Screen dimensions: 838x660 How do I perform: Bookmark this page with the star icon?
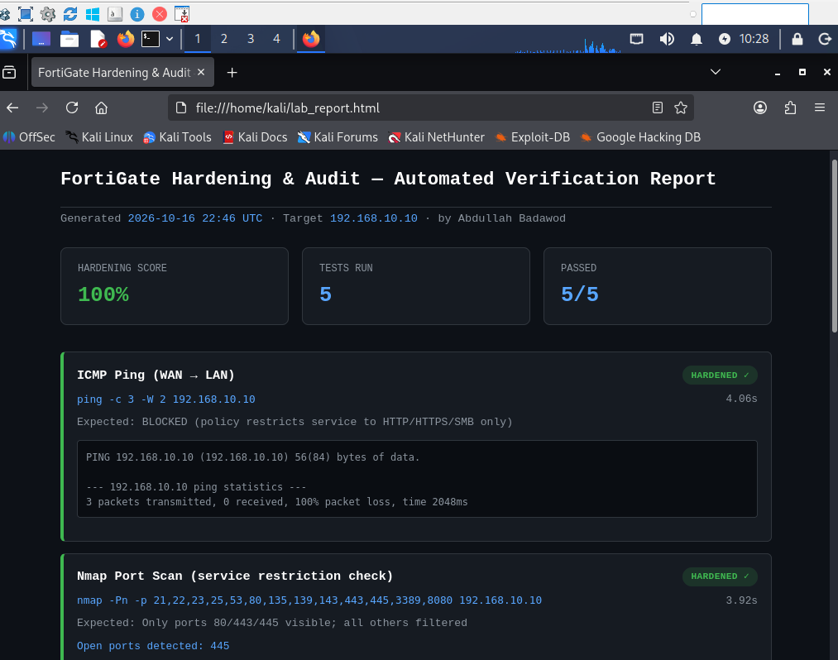pyautogui.click(x=680, y=108)
